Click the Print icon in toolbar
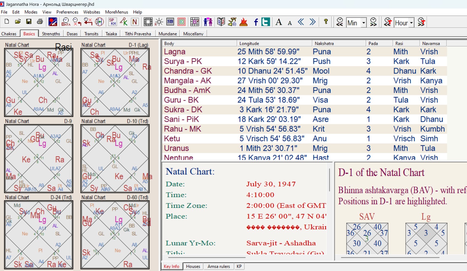467x271 pixels. [x=40, y=22]
